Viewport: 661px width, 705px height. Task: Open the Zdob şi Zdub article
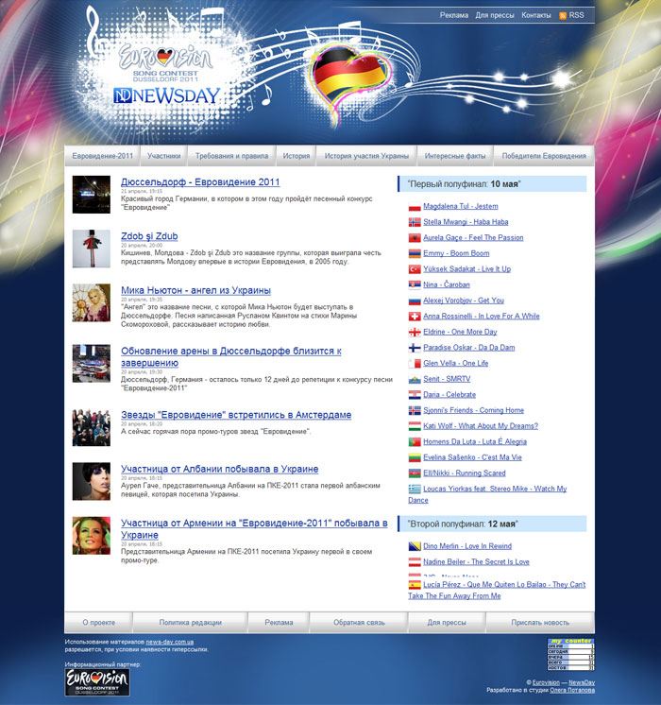coord(149,236)
